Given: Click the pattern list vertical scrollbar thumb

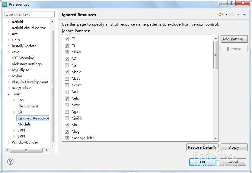Looking at the screenshot, I should 216,55.
